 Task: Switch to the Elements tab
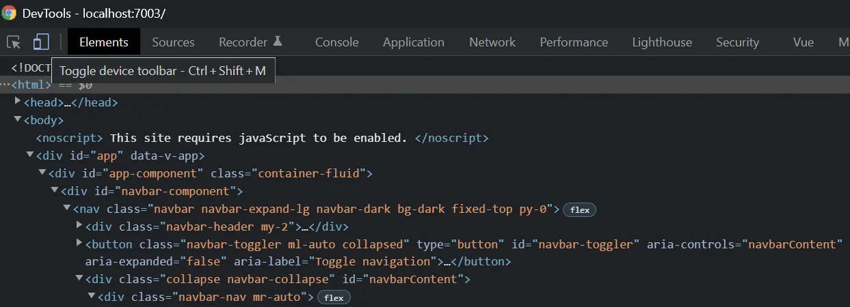point(104,42)
